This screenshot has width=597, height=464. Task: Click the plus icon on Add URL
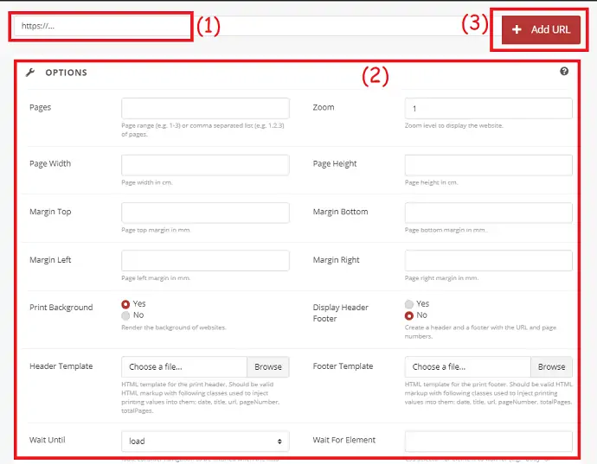517,29
